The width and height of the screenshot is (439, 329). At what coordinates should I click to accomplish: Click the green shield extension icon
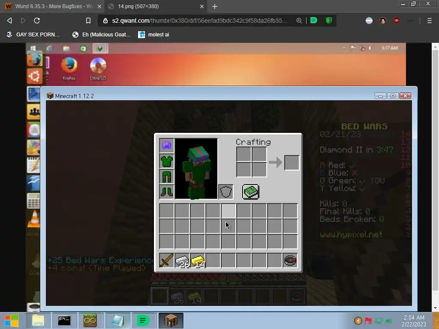tap(329, 21)
